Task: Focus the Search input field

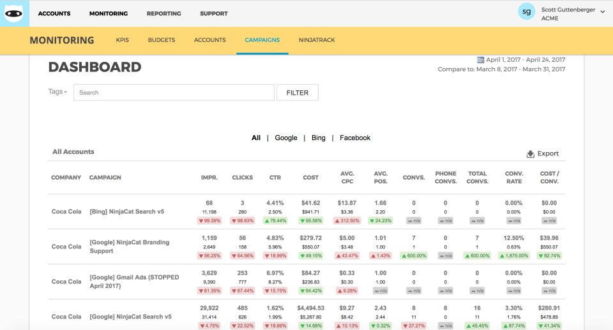Action: 174,92
